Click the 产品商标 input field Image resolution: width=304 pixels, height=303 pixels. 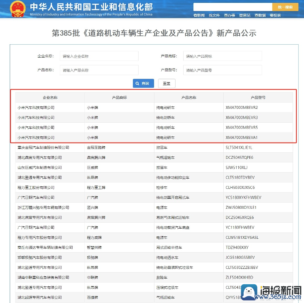pos(223,56)
